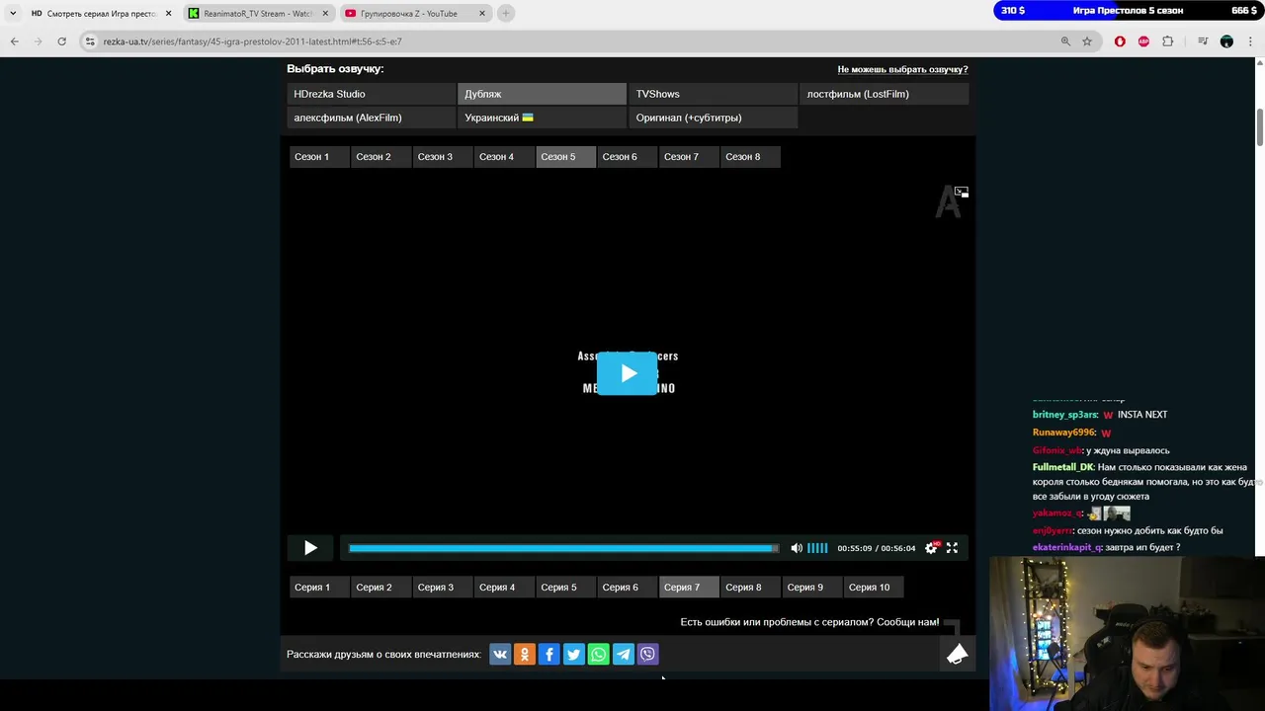This screenshot has width=1265, height=711.
Task: Select Дубляж voiceover
Action: pos(543,94)
